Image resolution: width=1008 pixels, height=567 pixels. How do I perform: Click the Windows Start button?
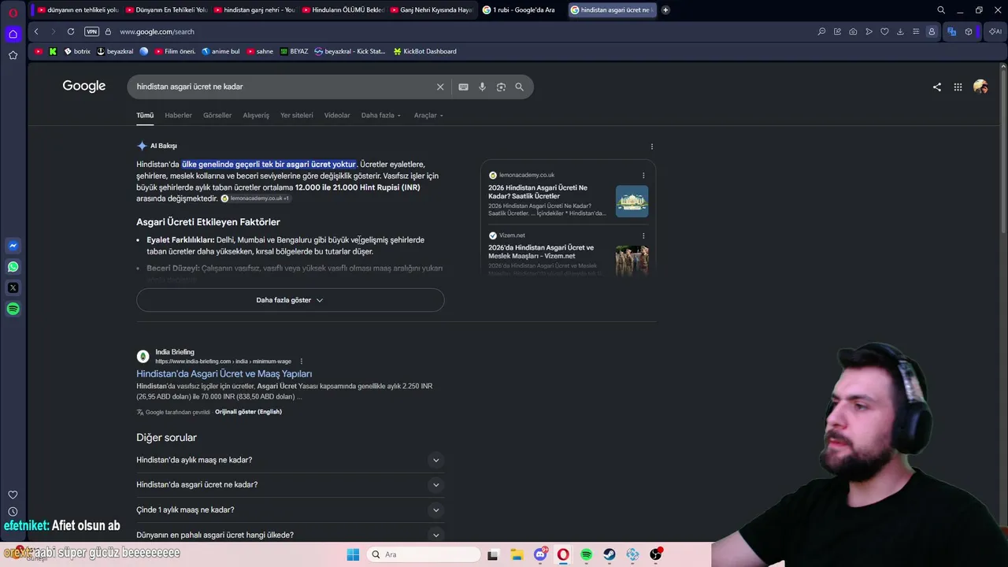pos(353,554)
